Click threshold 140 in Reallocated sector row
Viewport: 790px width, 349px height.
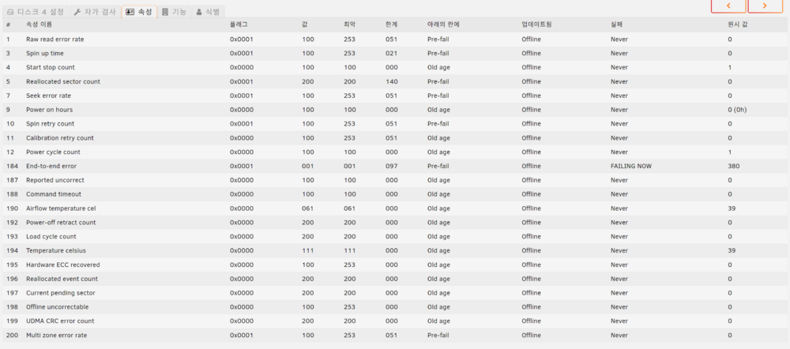[392, 81]
